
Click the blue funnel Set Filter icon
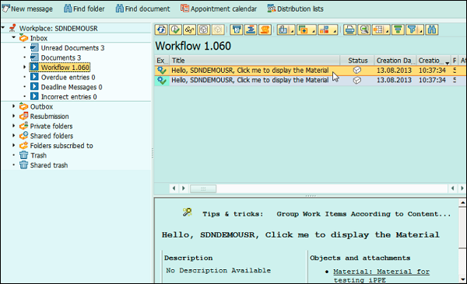tap(413, 29)
